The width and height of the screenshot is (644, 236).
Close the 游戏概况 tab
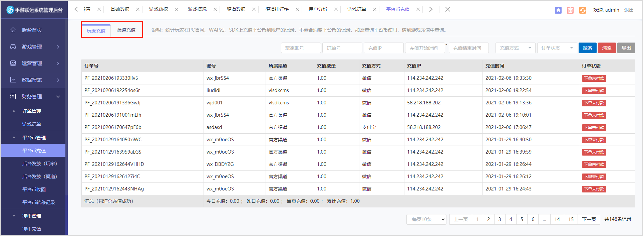[x=215, y=9]
